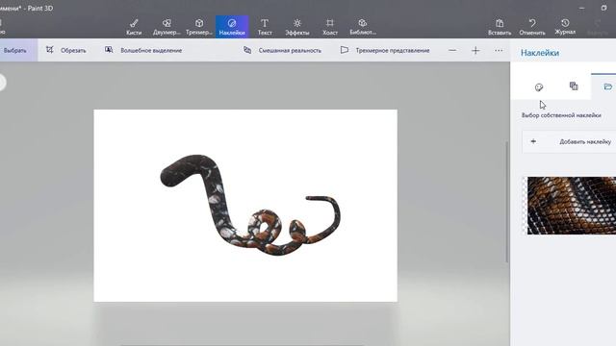Switch to the stickers smiley category icon

(539, 87)
